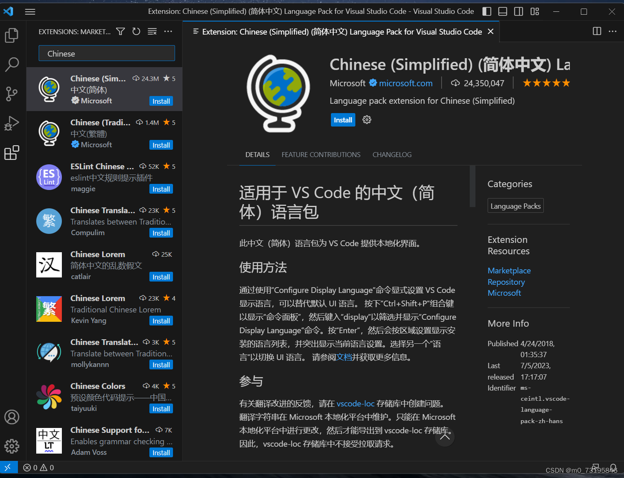Install the Chinese (Simplified) language pack
Image resolution: width=624 pixels, height=478 pixels.
pos(343,120)
